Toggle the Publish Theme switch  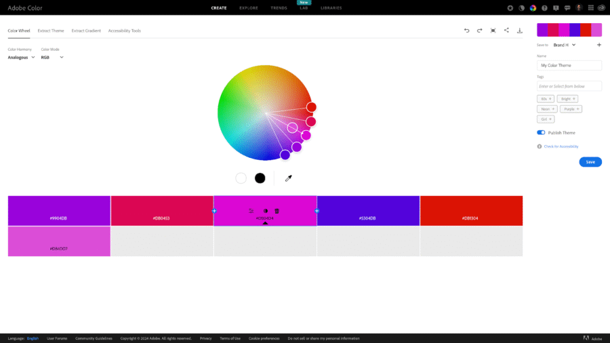coord(541,133)
